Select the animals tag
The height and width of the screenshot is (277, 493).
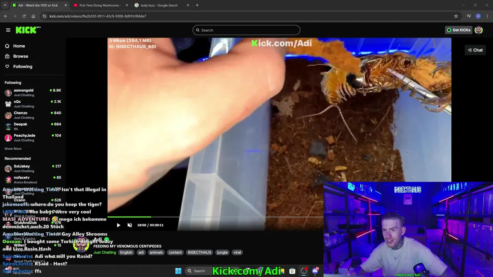(156, 252)
